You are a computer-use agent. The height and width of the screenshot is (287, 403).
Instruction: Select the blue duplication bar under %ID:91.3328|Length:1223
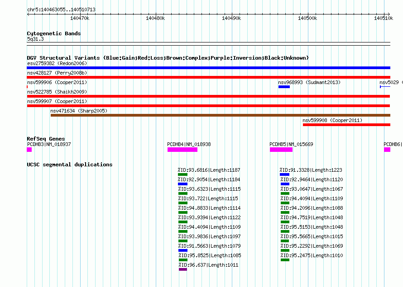284,174
